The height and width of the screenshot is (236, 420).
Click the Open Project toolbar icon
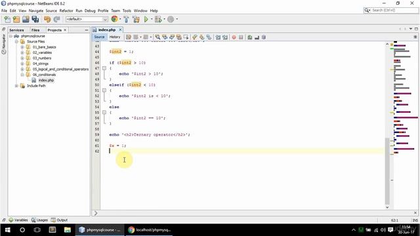tap(26, 19)
